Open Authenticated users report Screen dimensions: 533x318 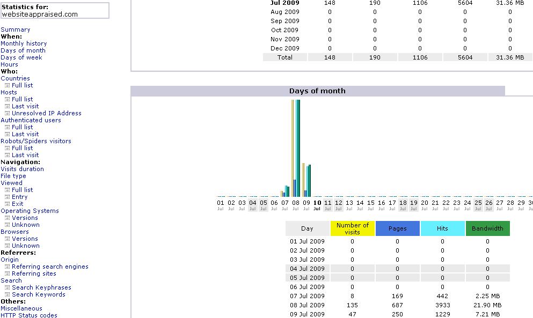(31, 120)
